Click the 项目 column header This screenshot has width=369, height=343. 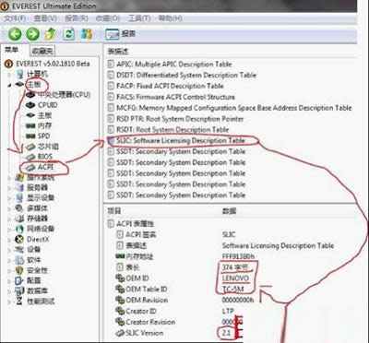click(114, 210)
